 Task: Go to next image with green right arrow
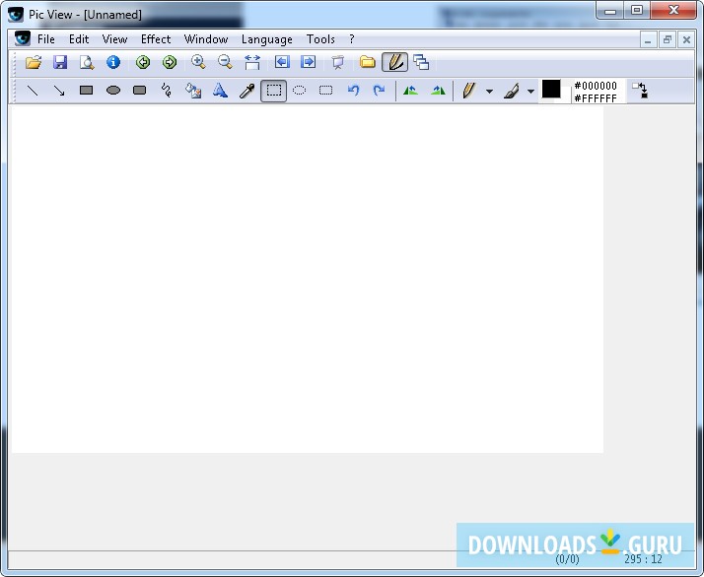click(170, 62)
